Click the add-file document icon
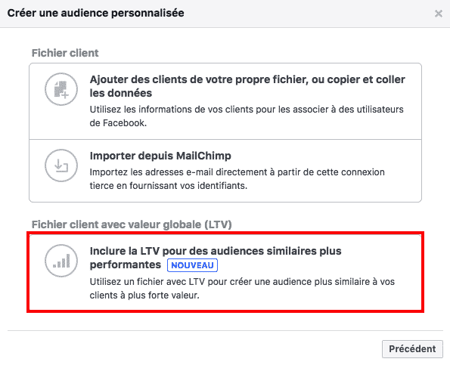The width and height of the screenshot is (450, 365). click(x=61, y=89)
